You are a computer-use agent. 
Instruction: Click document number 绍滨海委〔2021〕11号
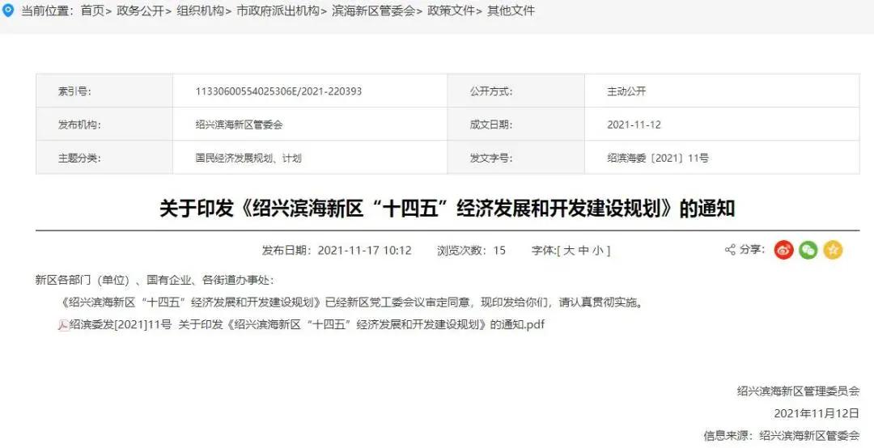tap(658, 158)
